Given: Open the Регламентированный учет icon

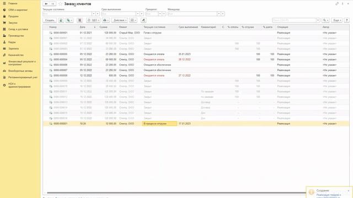Looking at the screenshot, I should point(4,77).
